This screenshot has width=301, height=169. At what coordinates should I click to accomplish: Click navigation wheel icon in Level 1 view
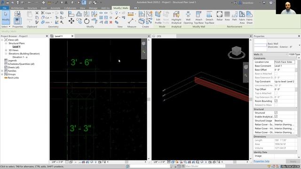143,44
